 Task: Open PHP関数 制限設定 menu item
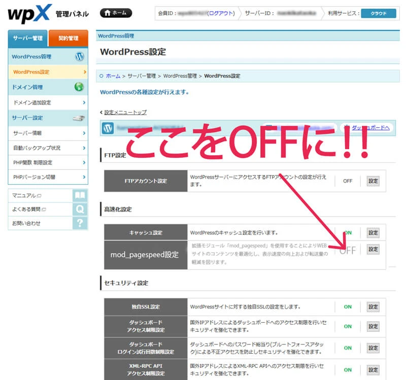48,162
